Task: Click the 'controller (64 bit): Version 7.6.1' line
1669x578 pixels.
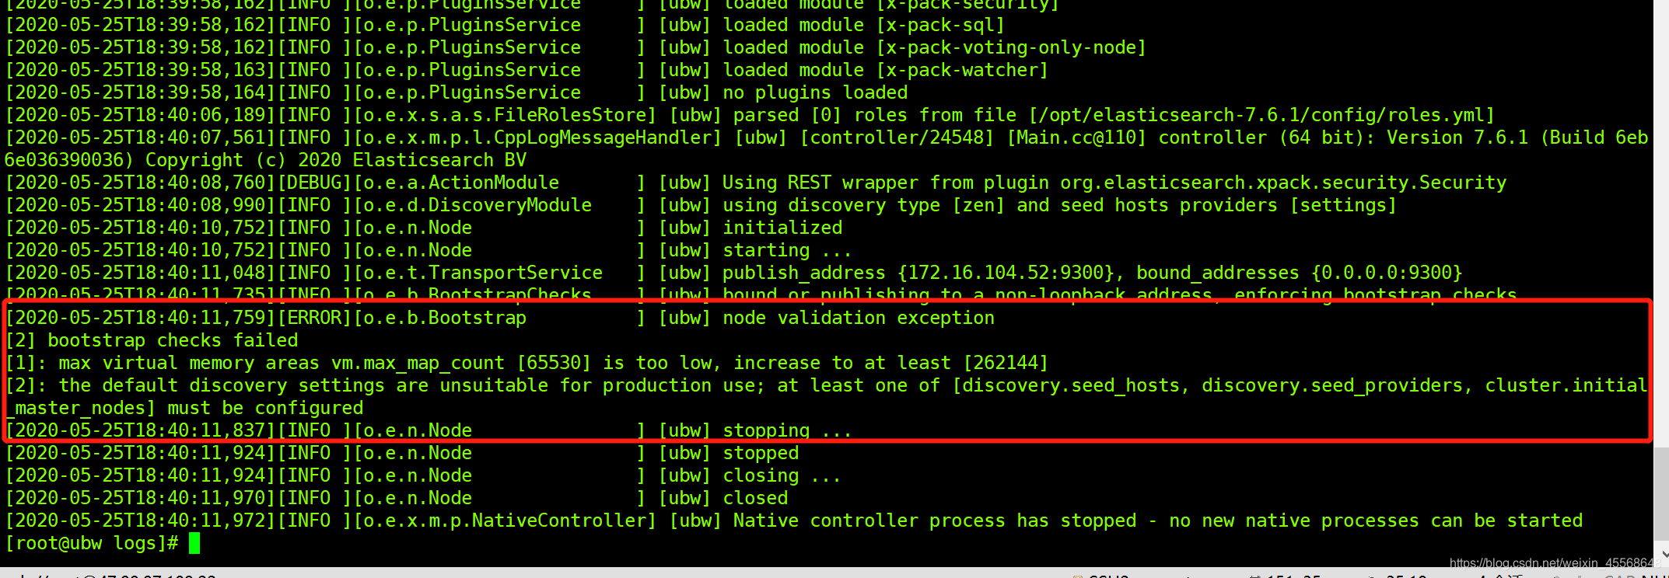Action: [827, 138]
